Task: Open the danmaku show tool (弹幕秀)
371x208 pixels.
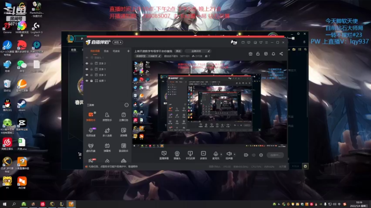Action: pos(107,147)
